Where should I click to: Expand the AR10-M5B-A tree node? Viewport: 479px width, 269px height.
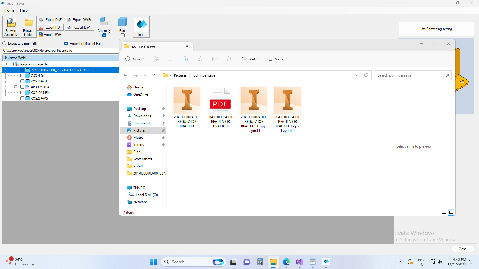coord(16,87)
